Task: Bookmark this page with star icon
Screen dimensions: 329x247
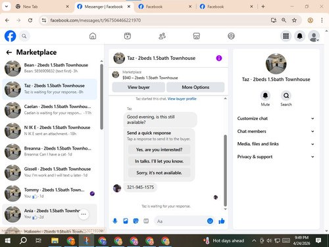Action: tap(294, 20)
